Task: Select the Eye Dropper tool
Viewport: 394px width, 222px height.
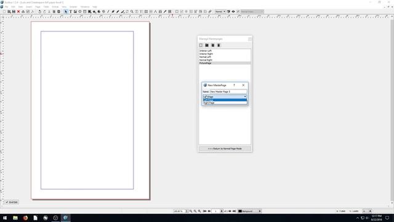Action: [165, 12]
